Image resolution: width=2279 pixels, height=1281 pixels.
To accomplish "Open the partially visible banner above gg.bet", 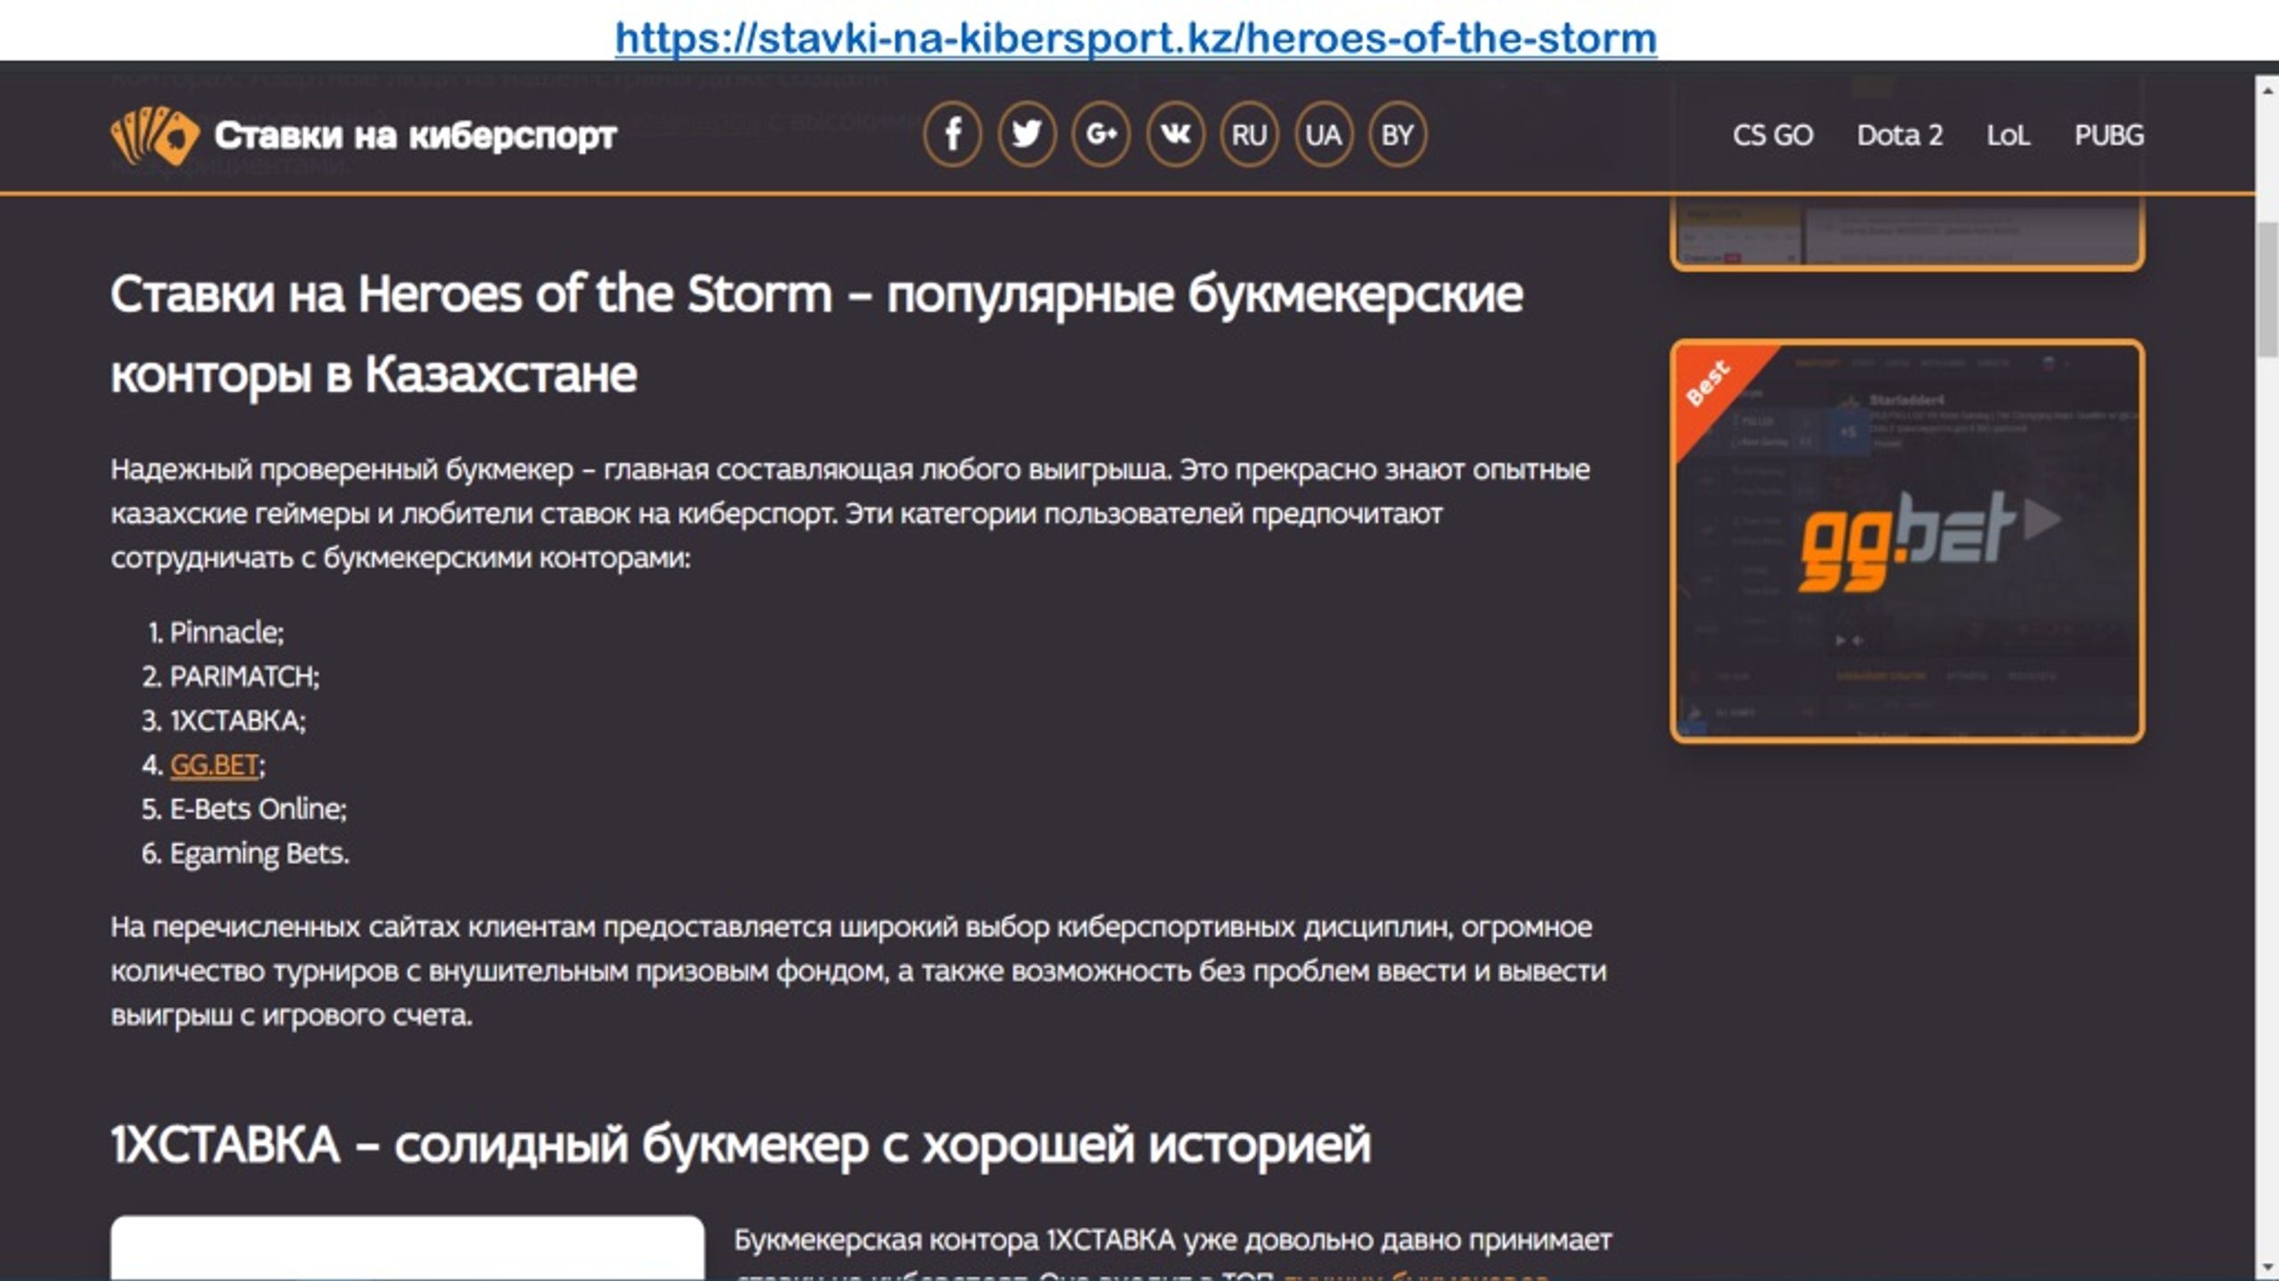I will pyautogui.click(x=1908, y=233).
